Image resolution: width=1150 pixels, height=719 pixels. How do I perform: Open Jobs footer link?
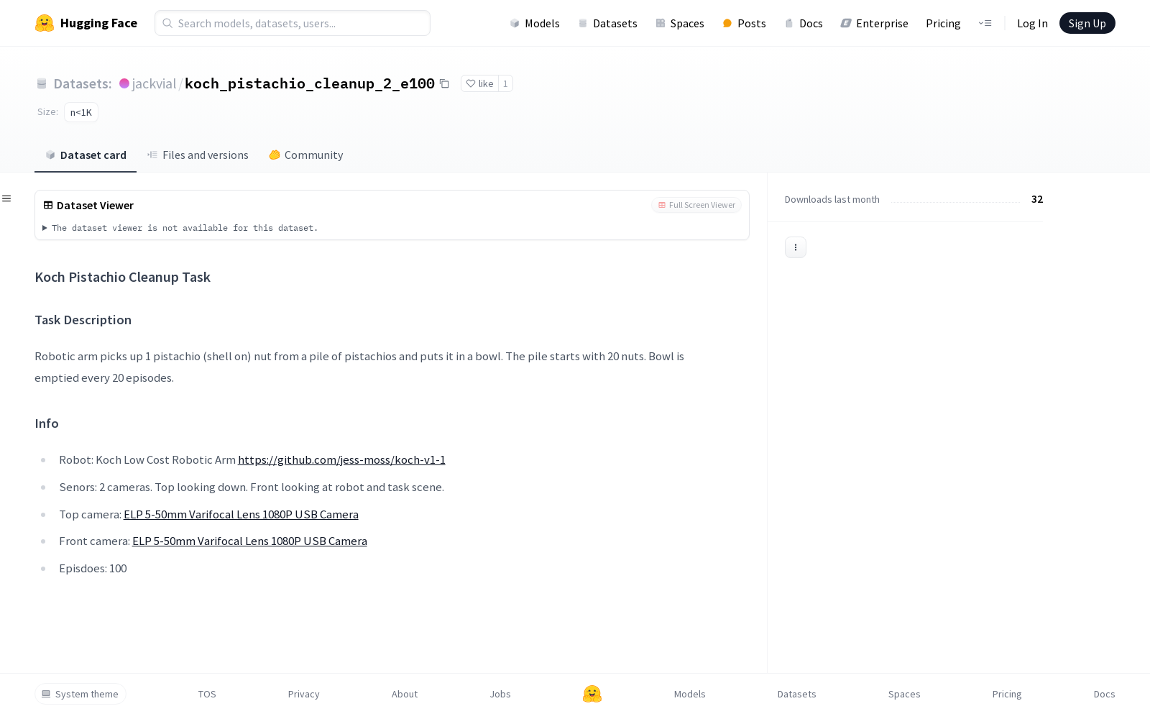(500, 694)
